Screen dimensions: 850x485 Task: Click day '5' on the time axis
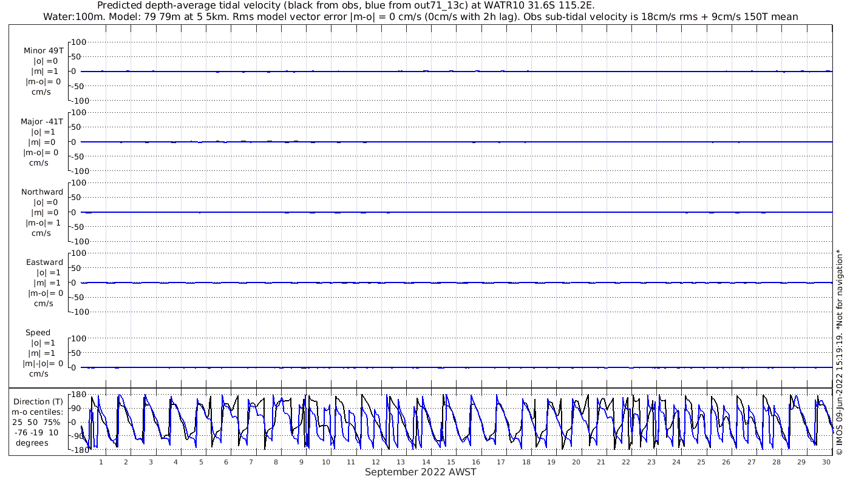[201, 462]
